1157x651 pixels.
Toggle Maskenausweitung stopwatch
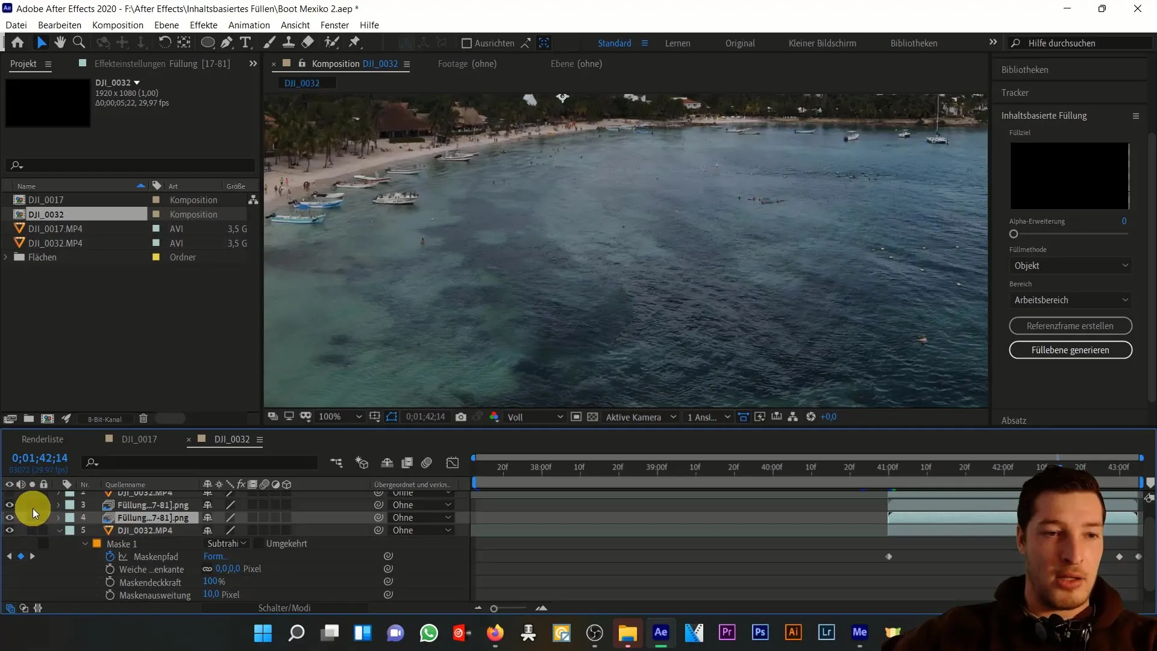[x=110, y=595]
